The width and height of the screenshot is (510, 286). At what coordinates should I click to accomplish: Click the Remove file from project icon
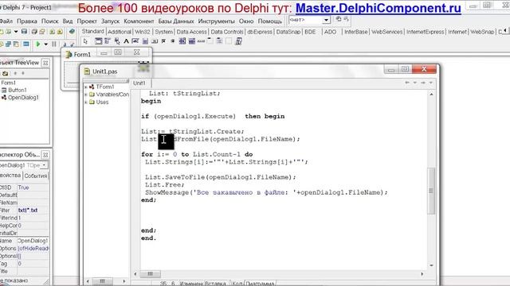pos(60,32)
